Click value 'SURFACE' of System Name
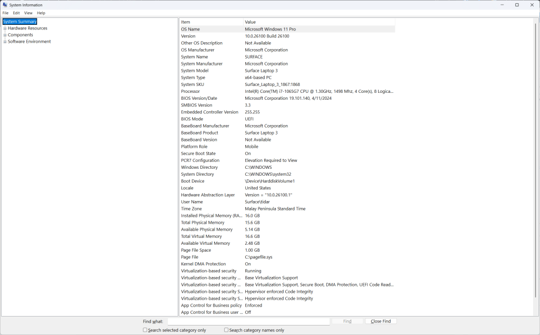 tap(254, 57)
